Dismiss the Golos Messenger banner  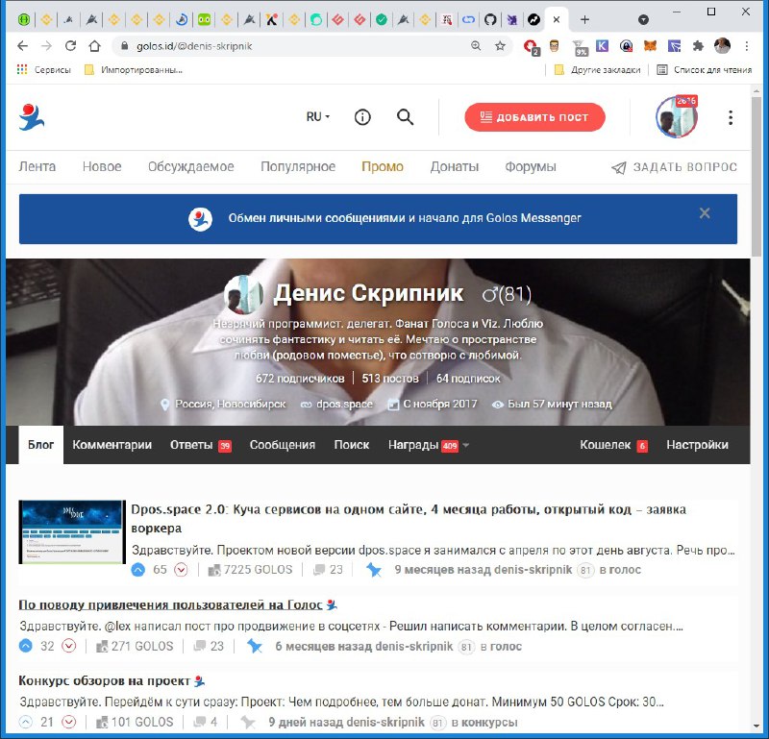pos(705,213)
